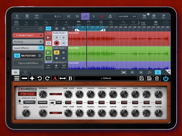Screen dimensions: 182x136
Task: Choose the Split tool
Action: point(26,23)
